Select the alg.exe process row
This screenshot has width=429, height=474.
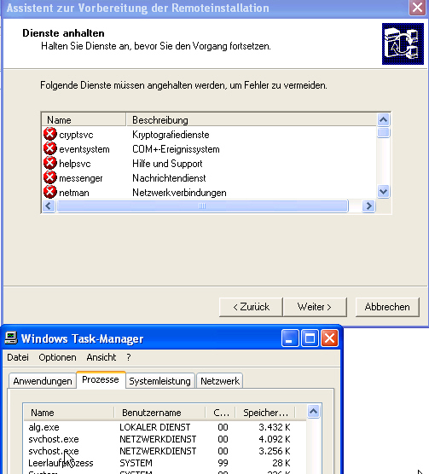[x=165, y=427]
